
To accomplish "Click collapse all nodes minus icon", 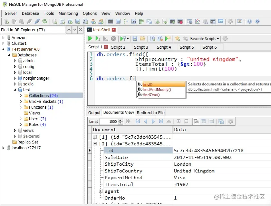I will point(186,121).
